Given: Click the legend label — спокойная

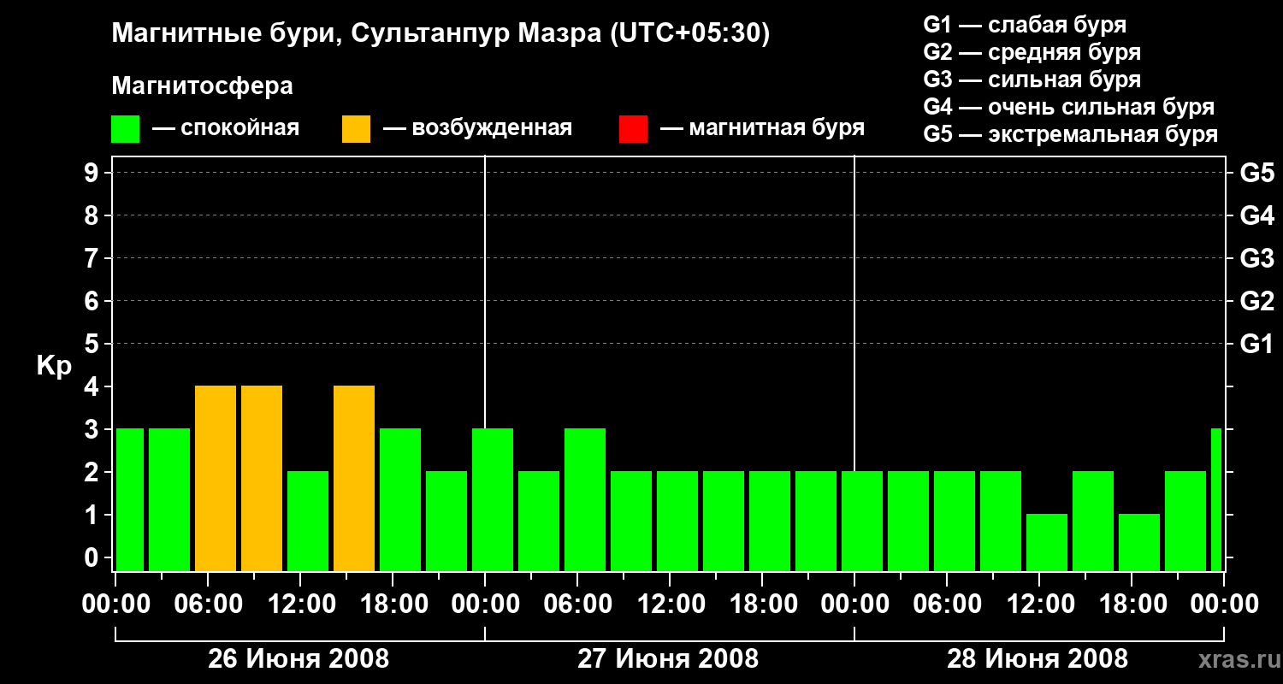Looking at the screenshot, I should (x=226, y=128).
